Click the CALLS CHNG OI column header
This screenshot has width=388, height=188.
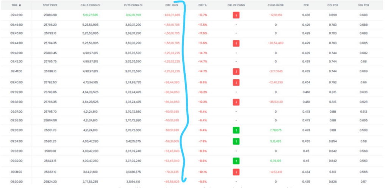(90, 5)
